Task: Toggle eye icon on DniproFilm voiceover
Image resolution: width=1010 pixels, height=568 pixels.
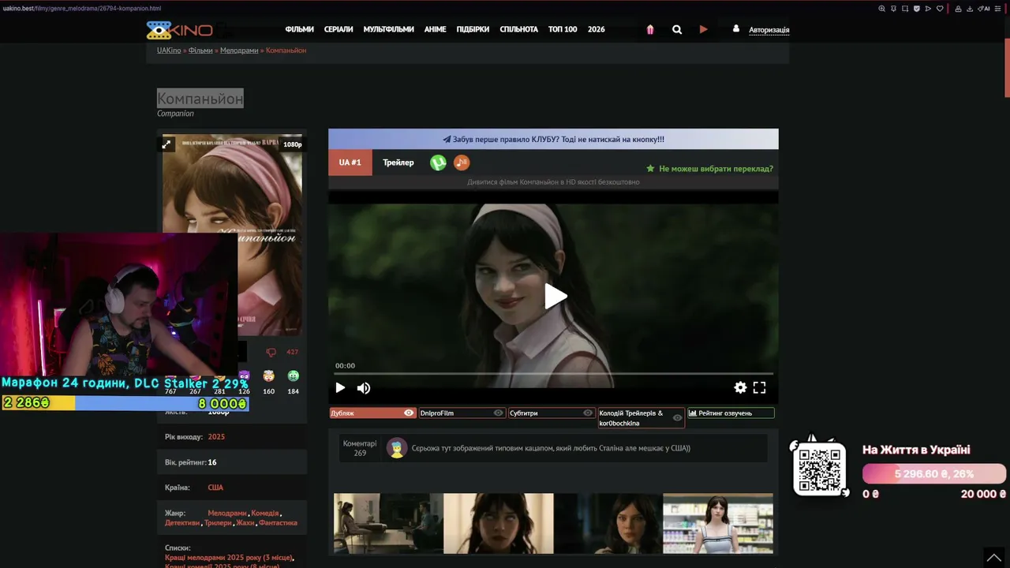Action: click(x=499, y=413)
